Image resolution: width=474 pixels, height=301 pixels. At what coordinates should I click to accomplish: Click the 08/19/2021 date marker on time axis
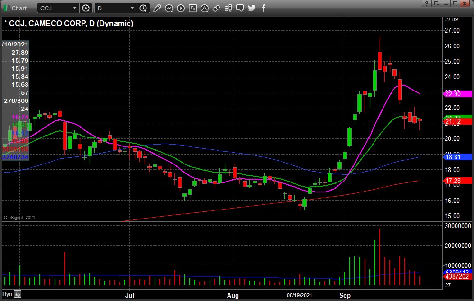click(299, 295)
